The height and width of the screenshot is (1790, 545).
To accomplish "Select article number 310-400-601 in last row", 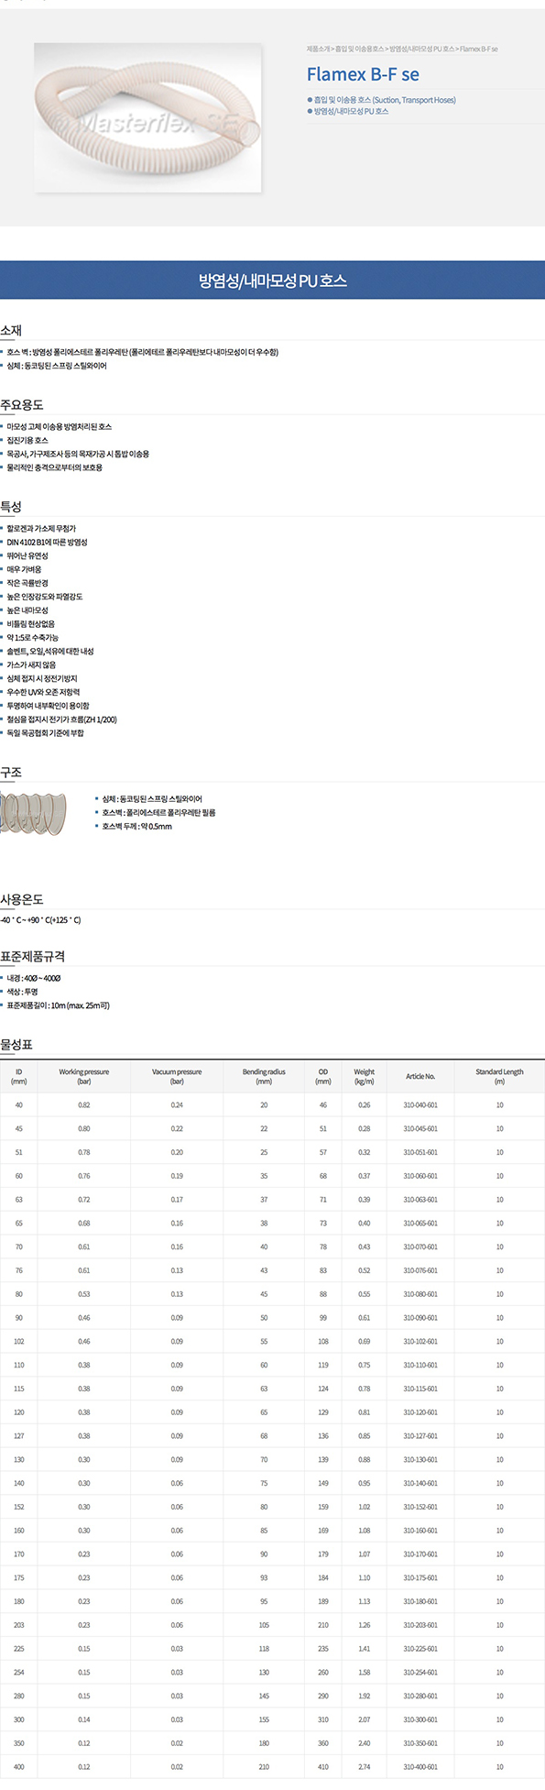I will click(420, 1766).
